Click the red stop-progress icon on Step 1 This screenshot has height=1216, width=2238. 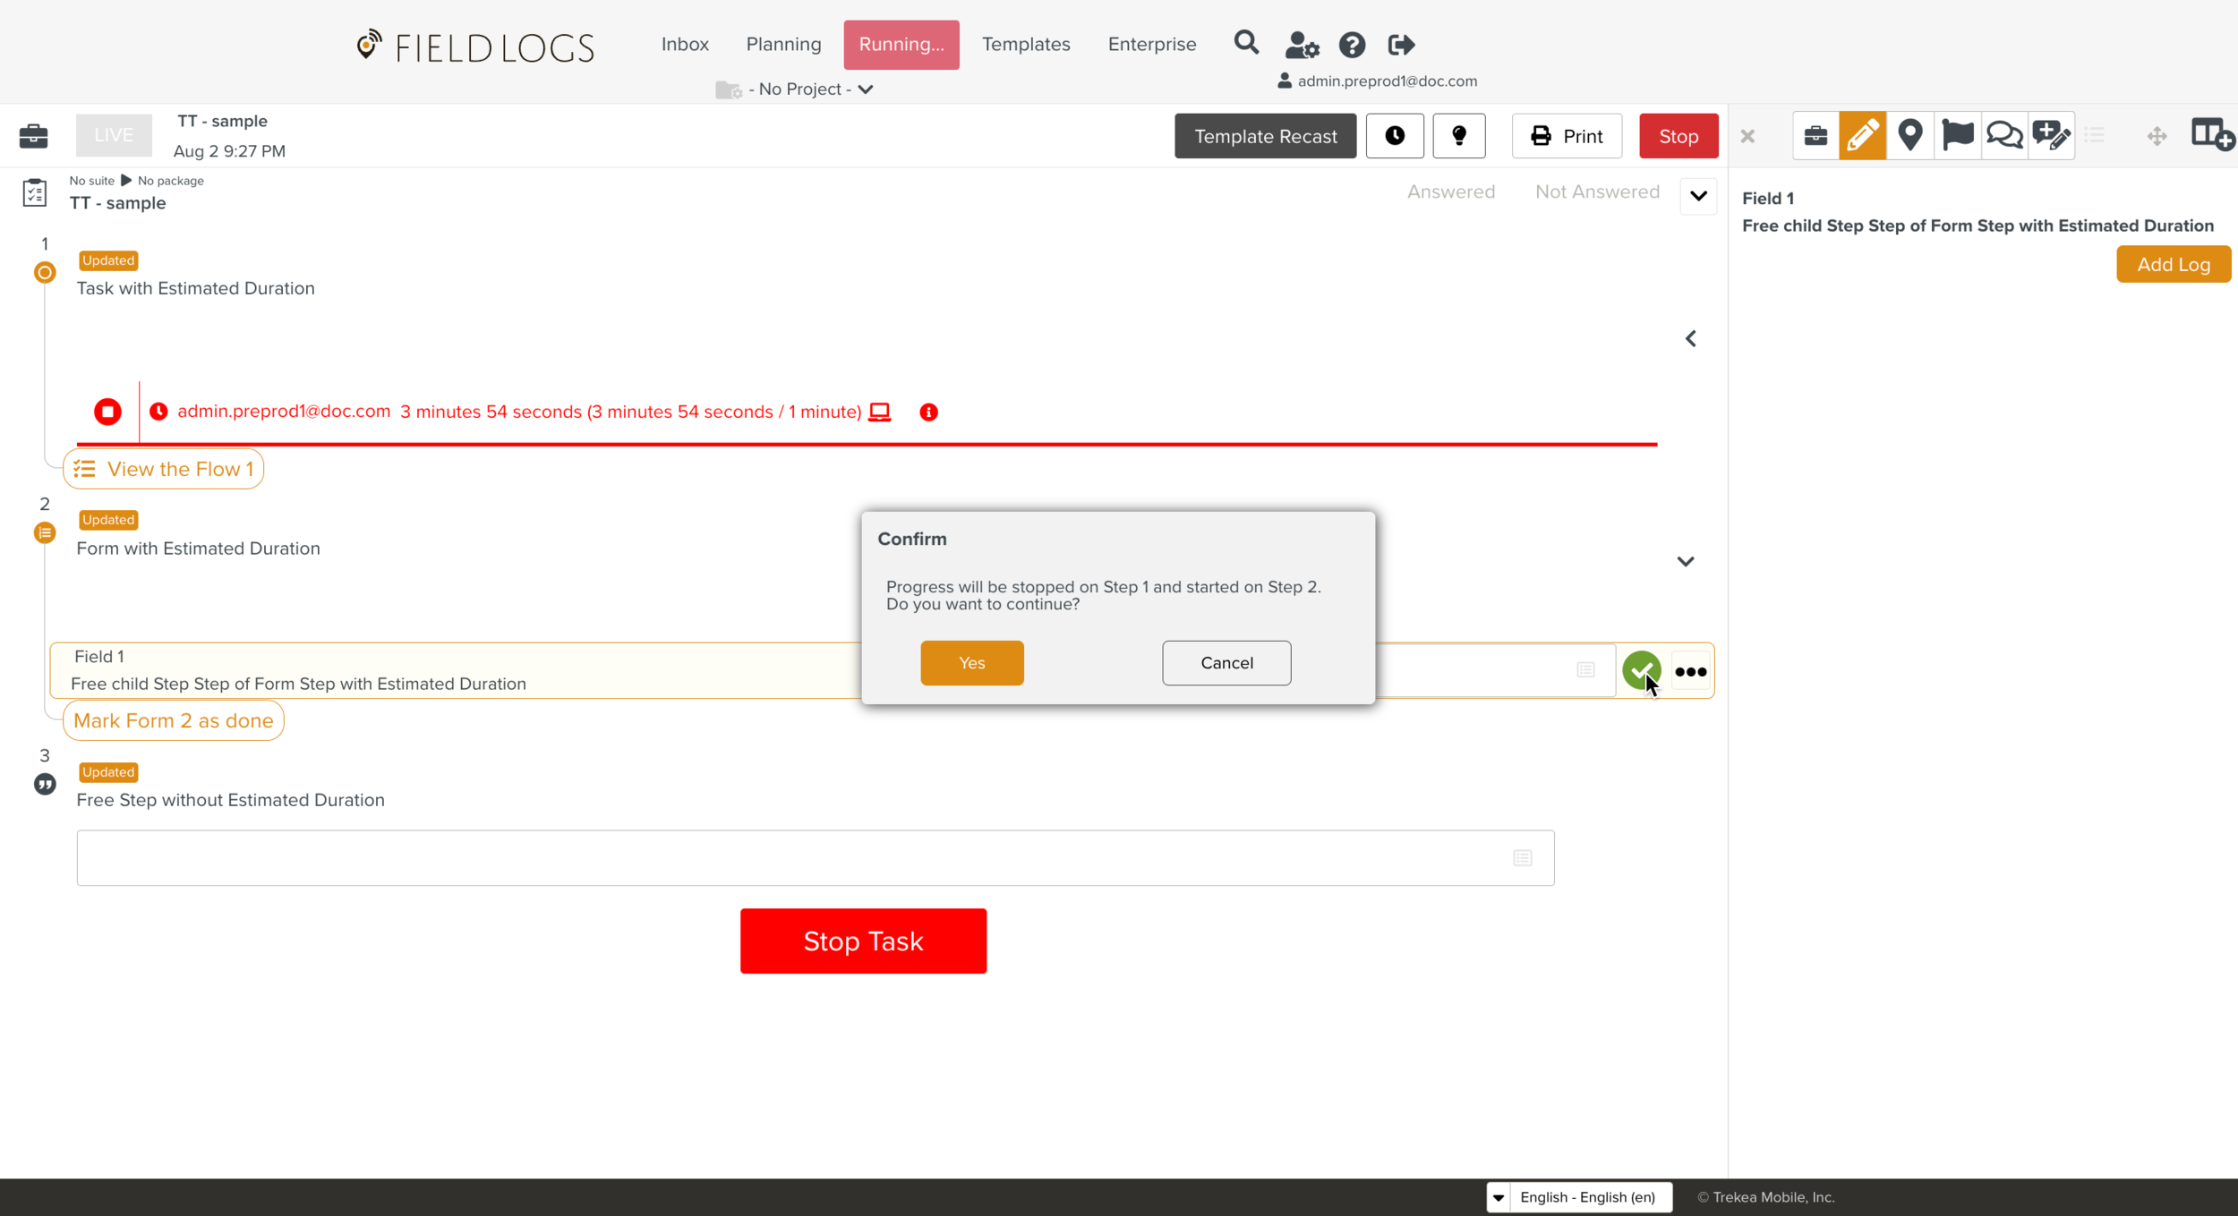coord(107,412)
